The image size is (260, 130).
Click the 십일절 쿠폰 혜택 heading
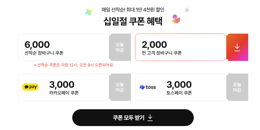point(133,22)
